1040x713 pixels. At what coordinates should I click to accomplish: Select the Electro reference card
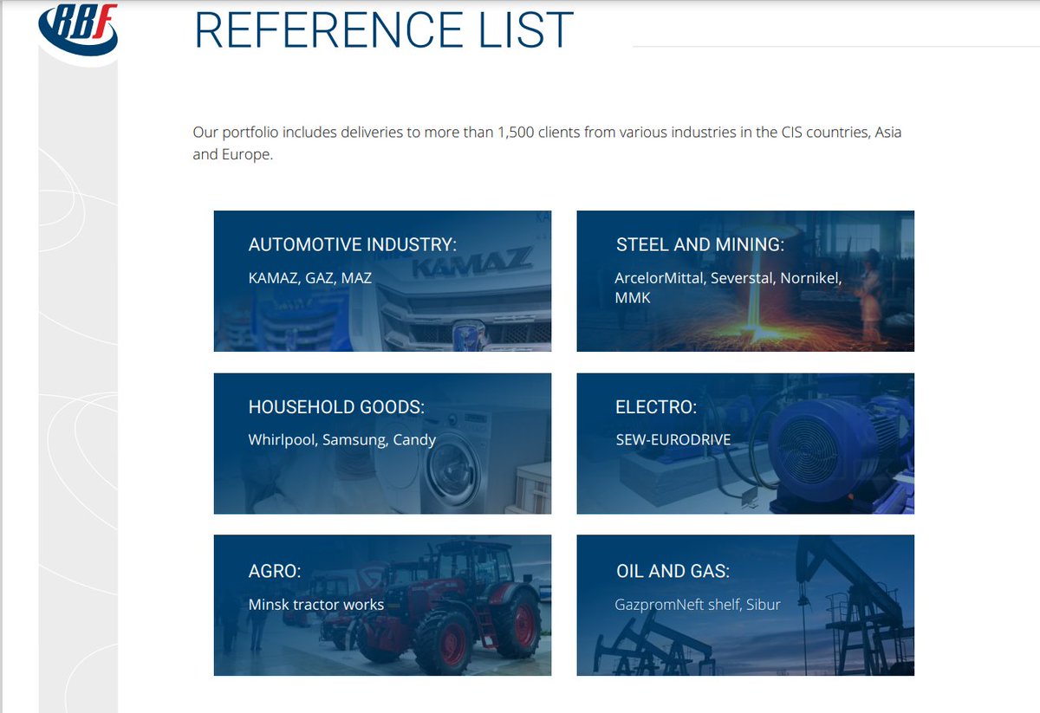point(745,444)
